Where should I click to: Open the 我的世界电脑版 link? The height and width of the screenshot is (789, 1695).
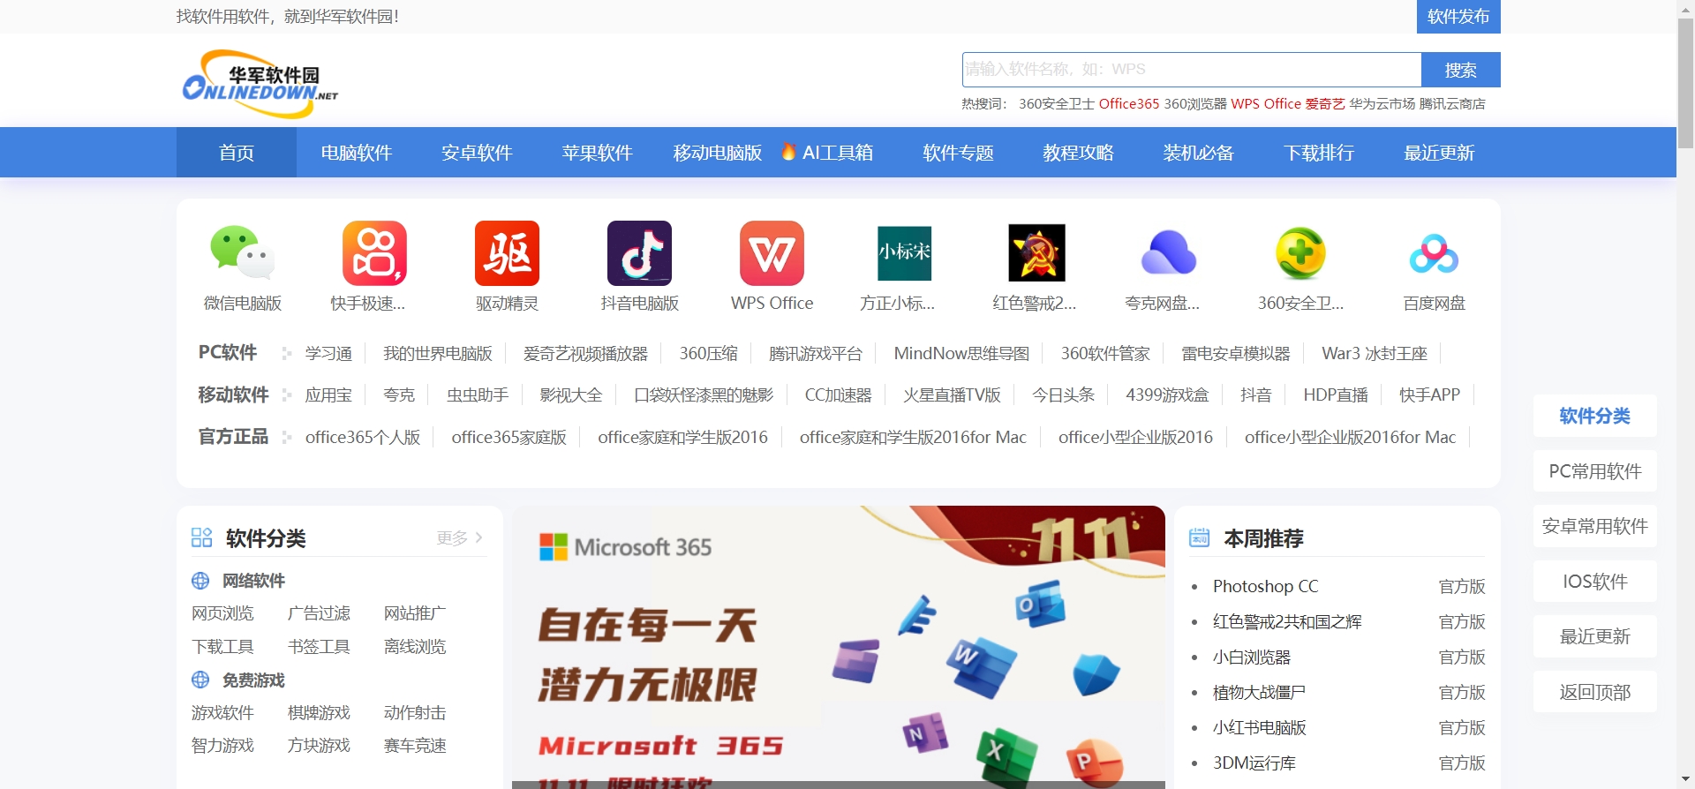438,354
